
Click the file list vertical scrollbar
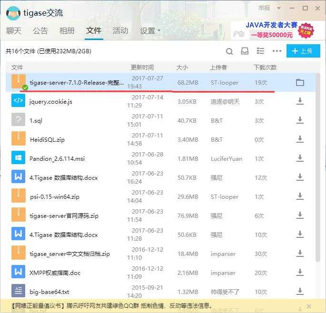[318, 167]
